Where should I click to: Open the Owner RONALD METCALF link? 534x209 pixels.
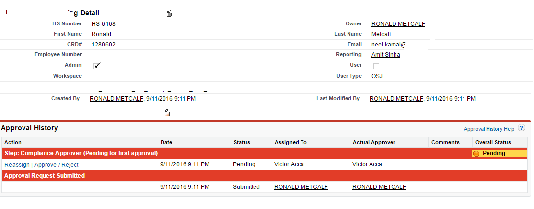point(398,24)
